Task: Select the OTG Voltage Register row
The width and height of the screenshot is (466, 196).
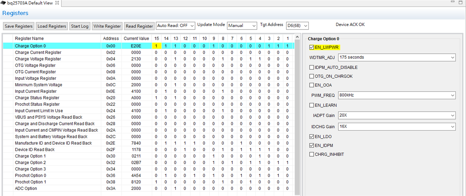Action: click(x=148, y=65)
